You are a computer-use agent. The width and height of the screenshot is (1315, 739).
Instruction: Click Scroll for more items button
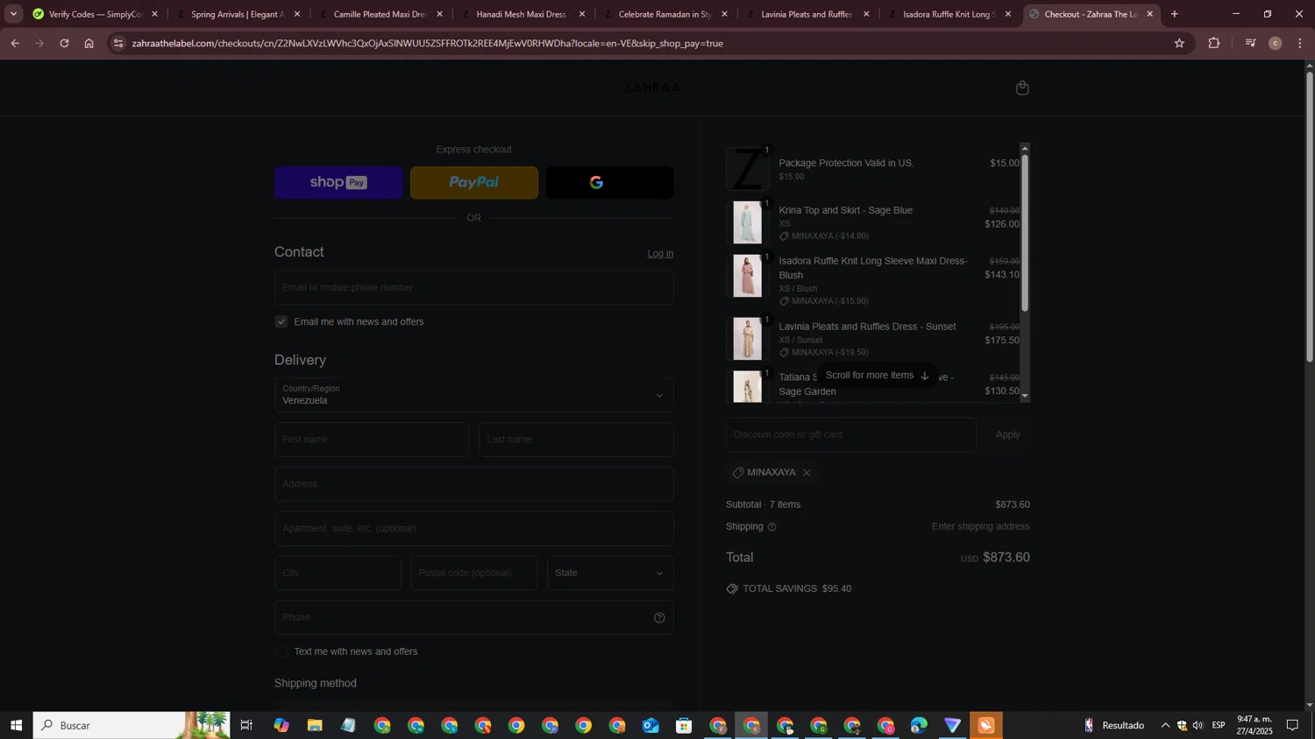(x=878, y=376)
